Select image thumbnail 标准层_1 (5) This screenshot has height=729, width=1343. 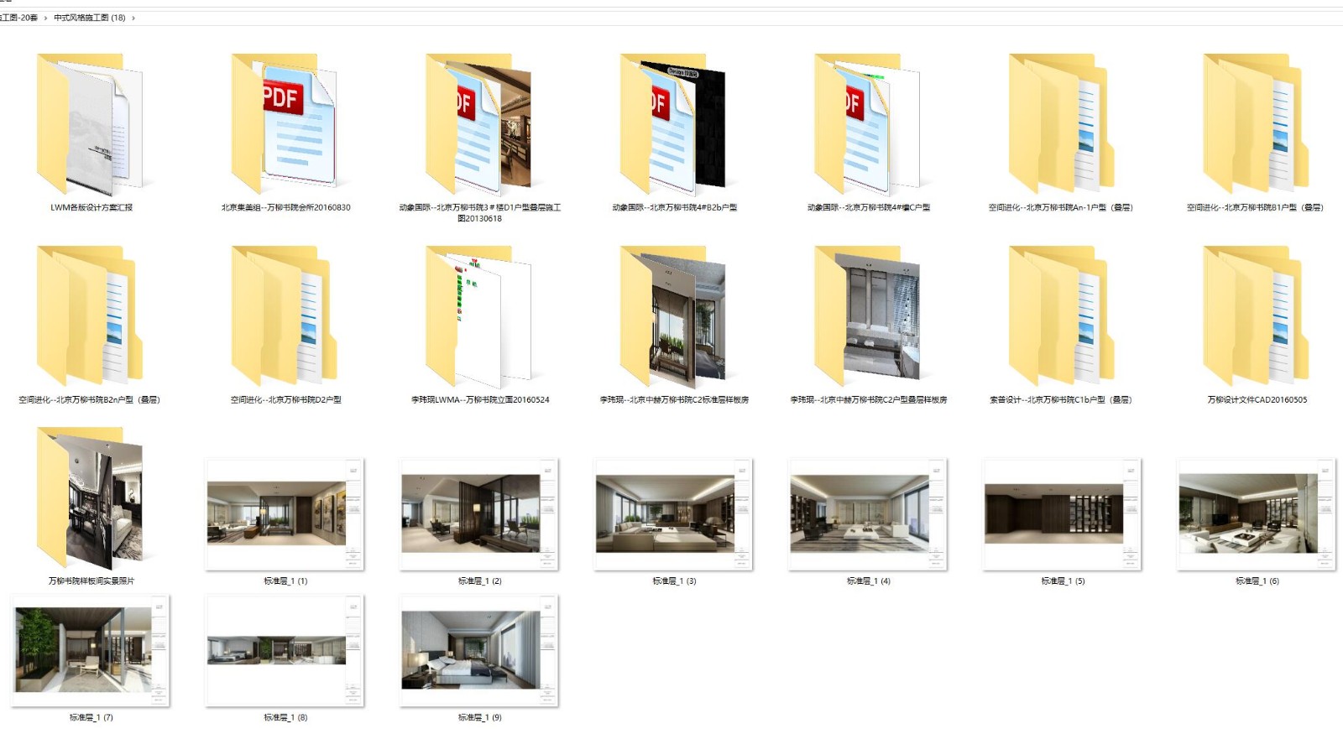click(1062, 514)
